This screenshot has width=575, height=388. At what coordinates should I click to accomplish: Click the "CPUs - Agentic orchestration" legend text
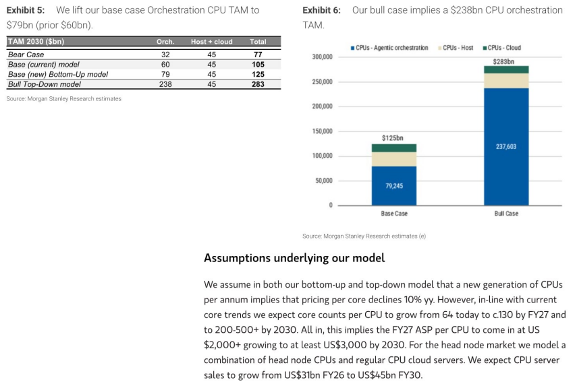pos(392,48)
